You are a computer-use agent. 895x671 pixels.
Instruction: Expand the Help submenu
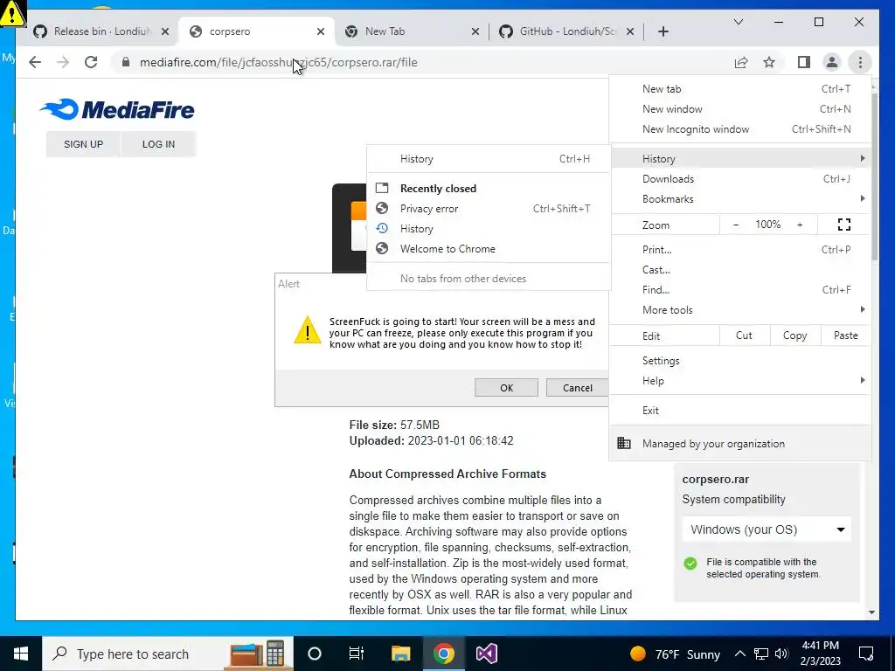pyautogui.click(x=740, y=381)
